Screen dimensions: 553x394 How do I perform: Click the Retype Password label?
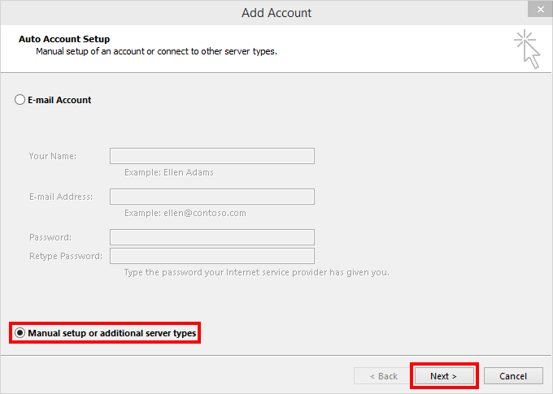(66, 256)
